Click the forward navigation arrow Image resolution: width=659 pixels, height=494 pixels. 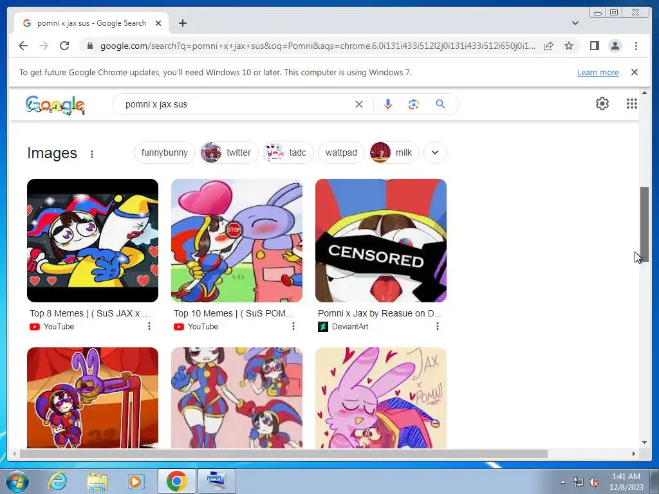tap(44, 46)
